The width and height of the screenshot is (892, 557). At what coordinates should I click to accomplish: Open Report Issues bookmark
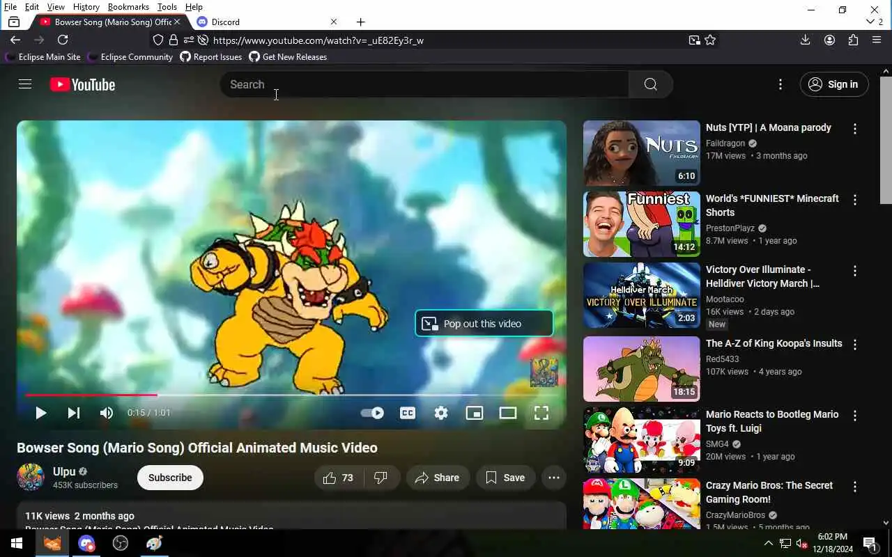[211, 57]
